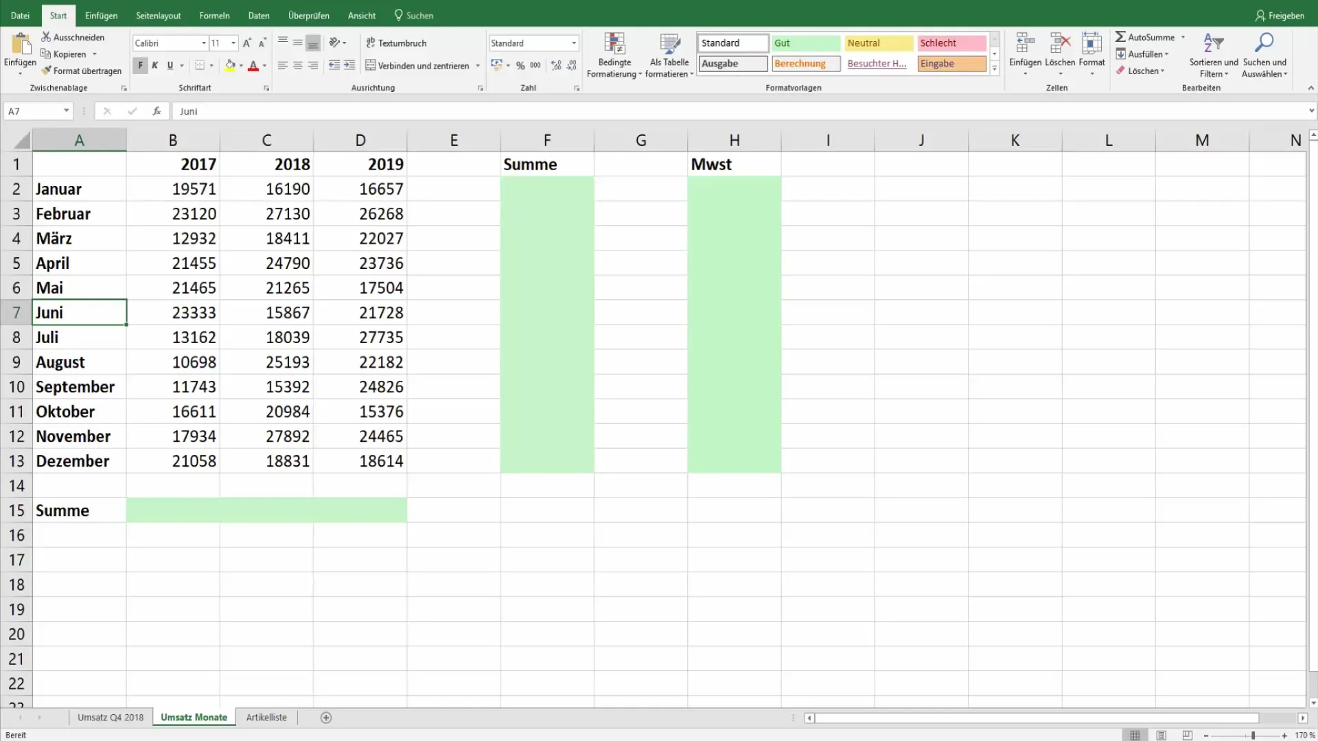Click the Suchen tell-me search box

point(414,15)
